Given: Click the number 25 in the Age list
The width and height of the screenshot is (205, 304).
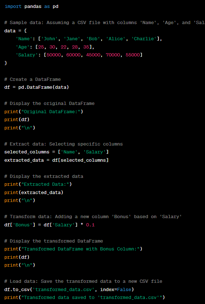Looking at the screenshot, I should click(x=41, y=47).
